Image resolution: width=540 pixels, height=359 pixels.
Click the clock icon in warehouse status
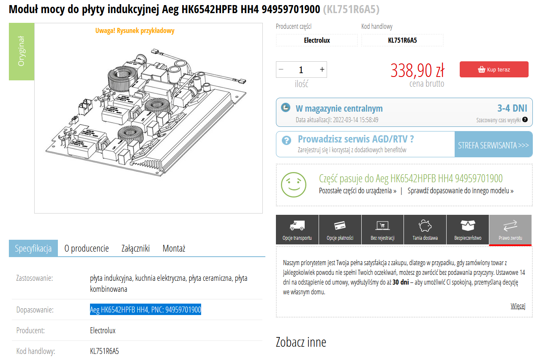click(x=286, y=107)
